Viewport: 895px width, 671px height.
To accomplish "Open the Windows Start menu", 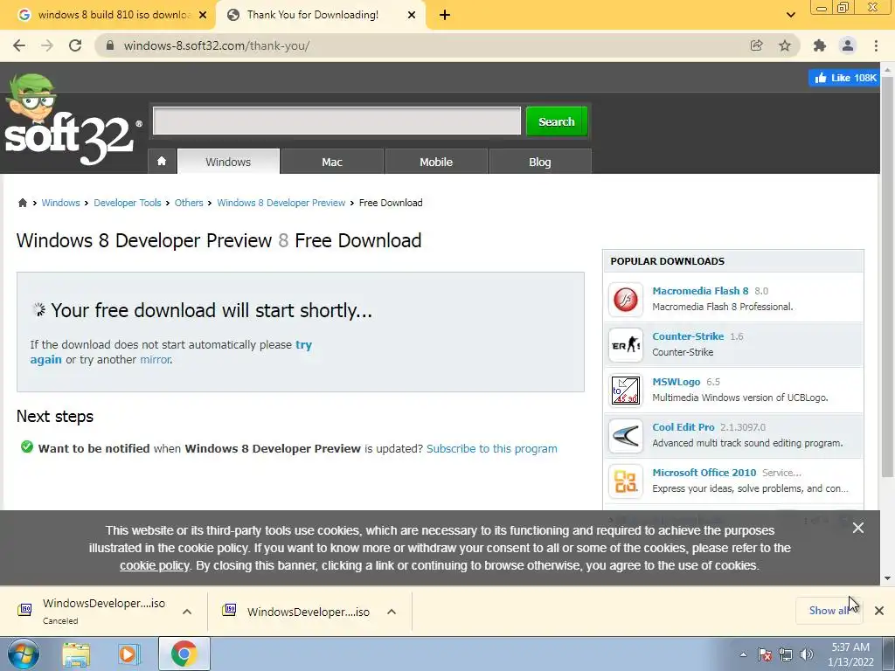I will pos(24,654).
